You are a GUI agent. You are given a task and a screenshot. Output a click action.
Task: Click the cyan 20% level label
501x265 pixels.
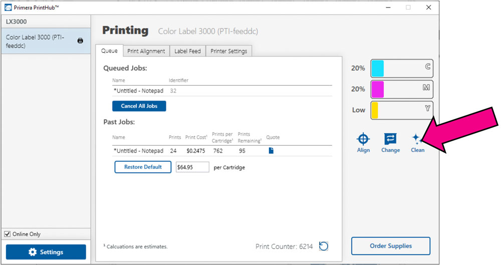pos(358,68)
